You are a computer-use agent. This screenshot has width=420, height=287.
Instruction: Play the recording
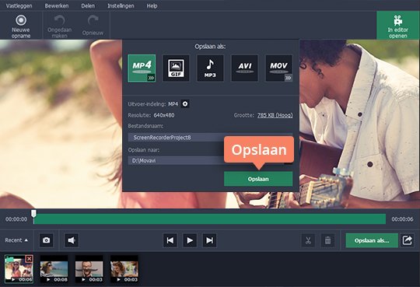coord(190,240)
